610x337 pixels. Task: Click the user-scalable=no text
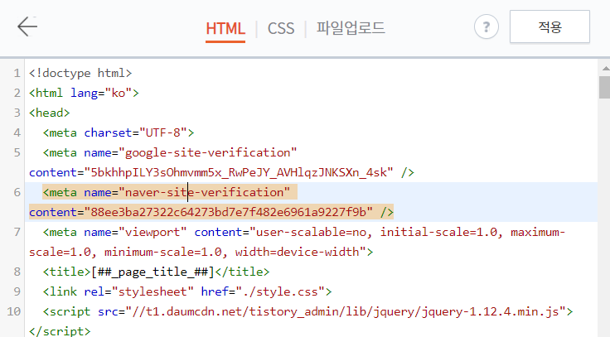pos(311,232)
